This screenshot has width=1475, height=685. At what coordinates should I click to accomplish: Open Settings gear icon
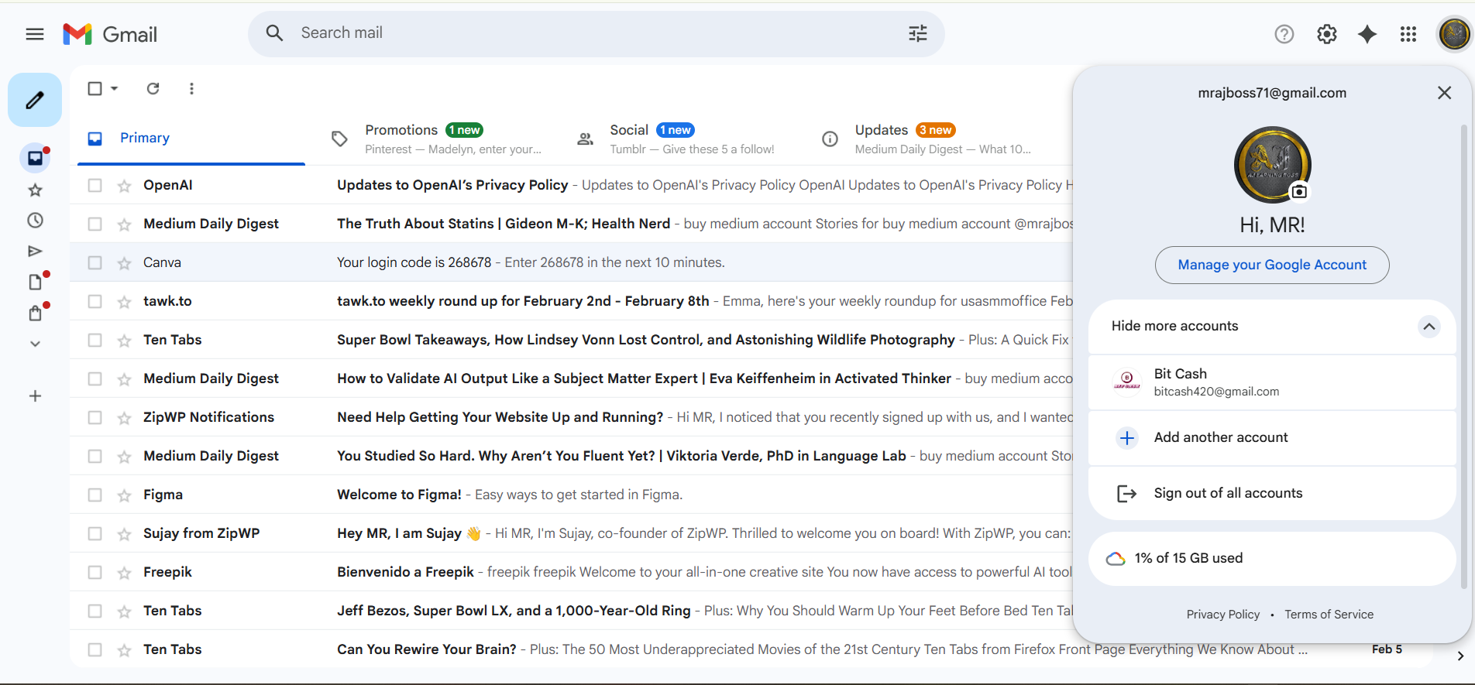point(1326,34)
